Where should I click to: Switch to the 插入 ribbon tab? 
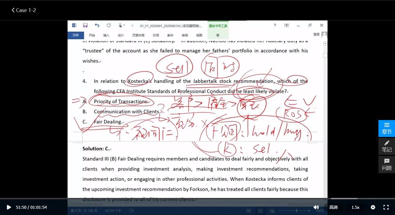(x=106, y=35)
